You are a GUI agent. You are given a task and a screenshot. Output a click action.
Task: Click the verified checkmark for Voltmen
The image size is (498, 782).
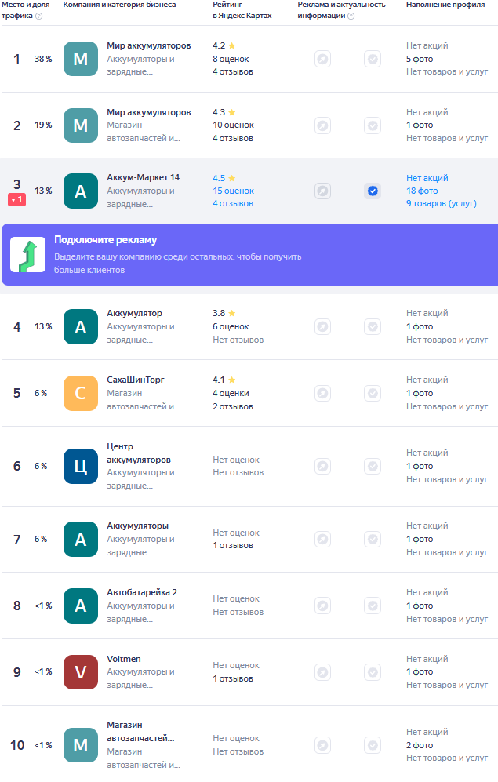(x=373, y=672)
